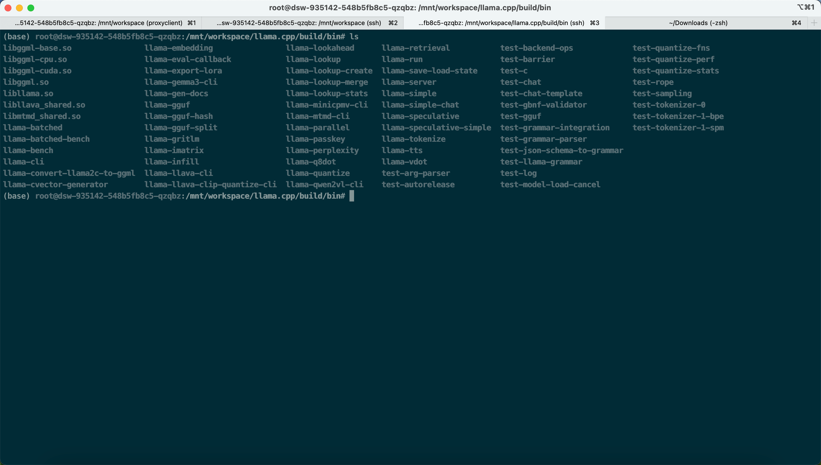Click the llama-cvector-generator entry
821x465 pixels.
point(56,185)
